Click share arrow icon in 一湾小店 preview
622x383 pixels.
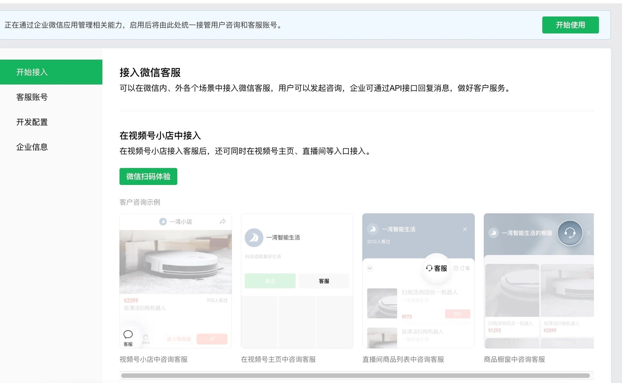223,222
